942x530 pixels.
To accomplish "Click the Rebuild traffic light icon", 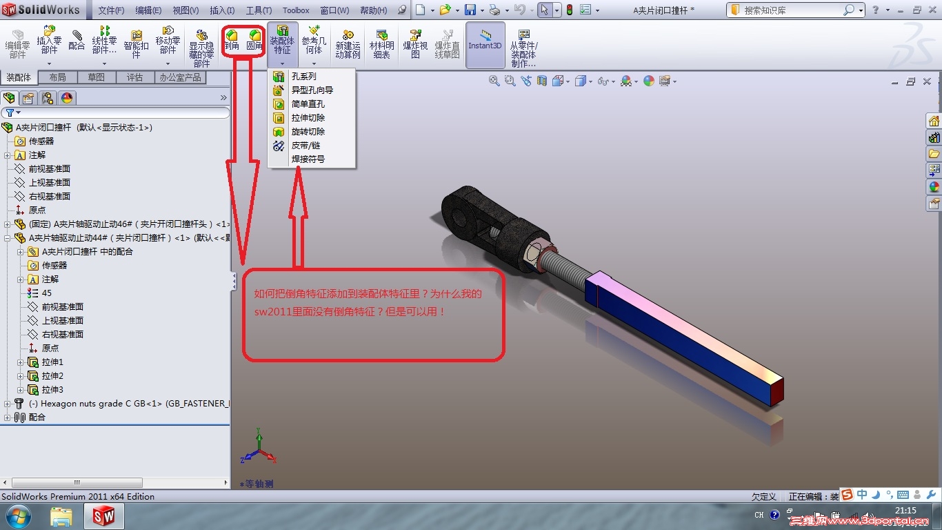I will tap(570, 10).
